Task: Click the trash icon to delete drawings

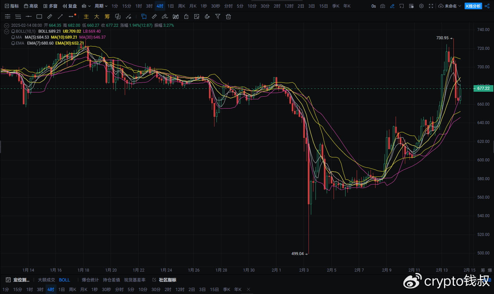Action: [228, 16]
